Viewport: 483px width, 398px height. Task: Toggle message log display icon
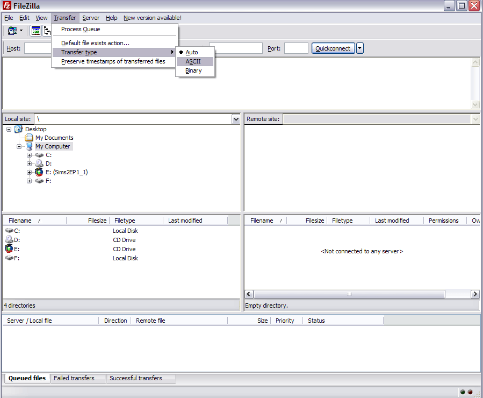tap(36, 31)
